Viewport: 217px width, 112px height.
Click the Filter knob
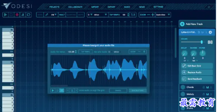pos(203,54)
